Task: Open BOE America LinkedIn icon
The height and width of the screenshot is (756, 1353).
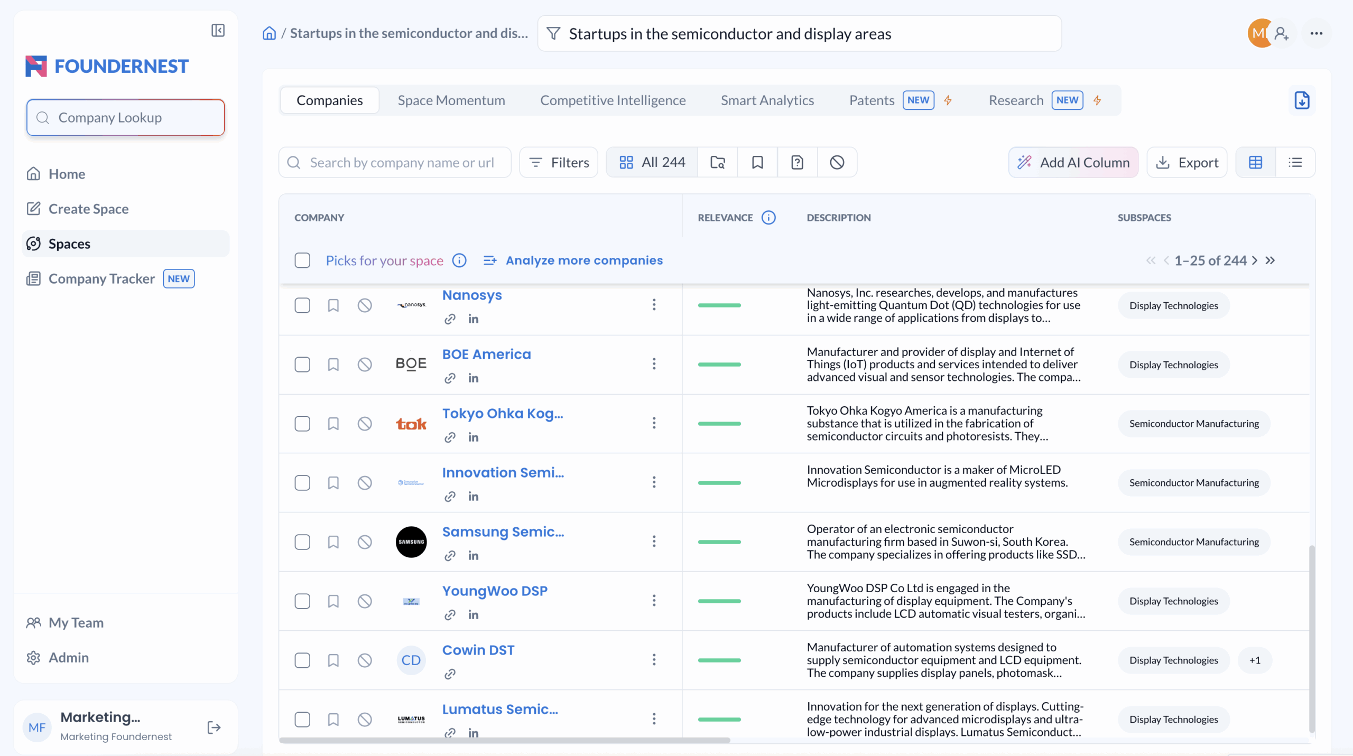Action: [x=473, y=378]
